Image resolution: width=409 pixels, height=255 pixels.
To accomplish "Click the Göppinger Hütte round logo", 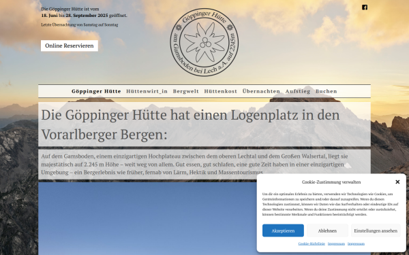I will 204,42.
